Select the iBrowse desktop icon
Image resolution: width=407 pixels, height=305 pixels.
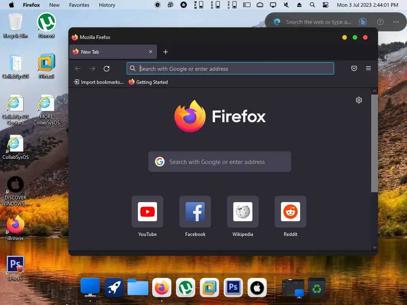click(16, 228)
